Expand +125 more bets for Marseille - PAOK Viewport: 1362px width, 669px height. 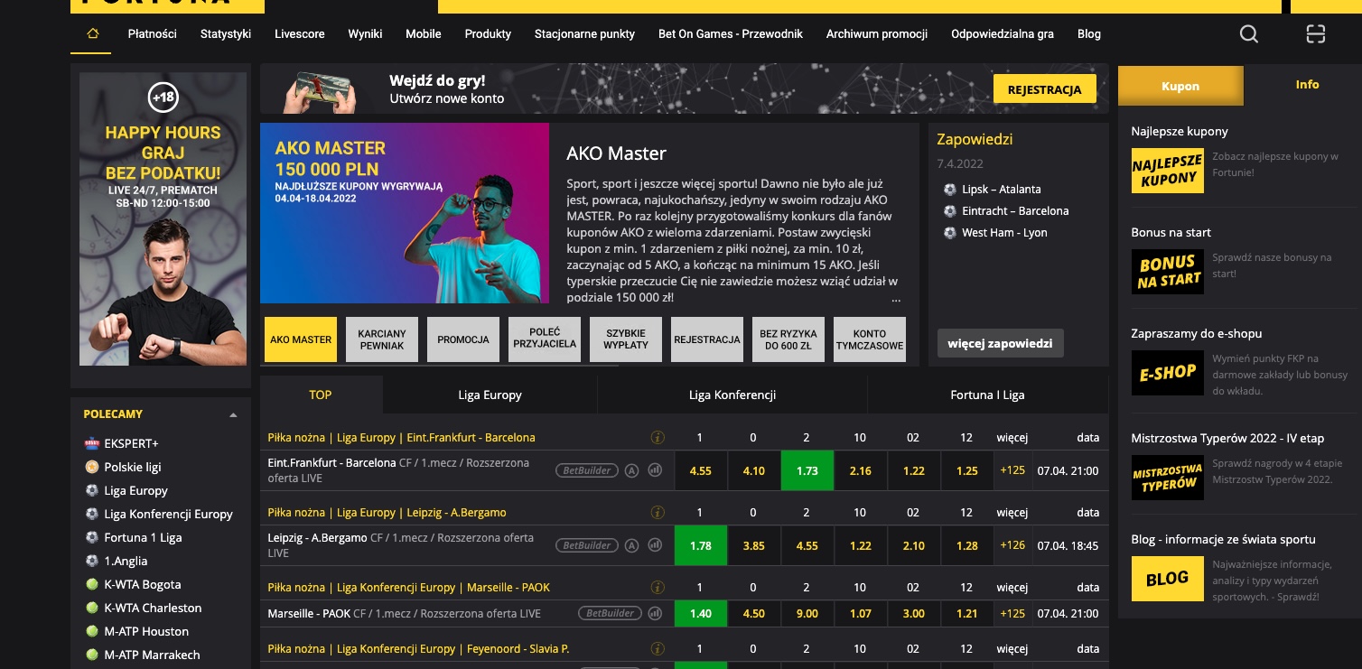[x=1012, y=614]
